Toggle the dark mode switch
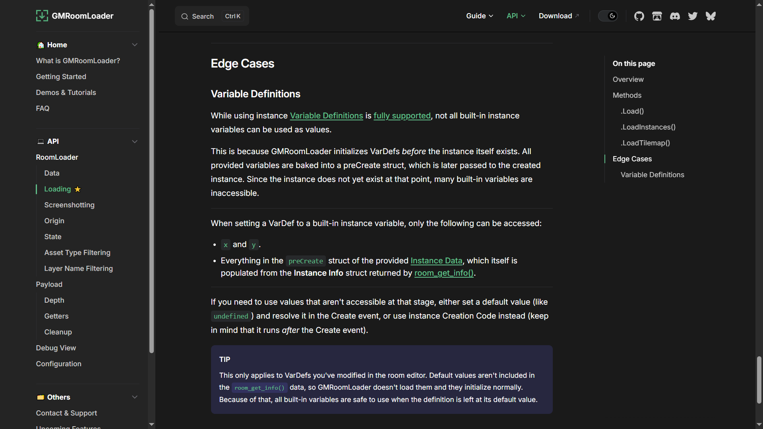The height and width of the screenshot is (429, 763). [608, 16]
